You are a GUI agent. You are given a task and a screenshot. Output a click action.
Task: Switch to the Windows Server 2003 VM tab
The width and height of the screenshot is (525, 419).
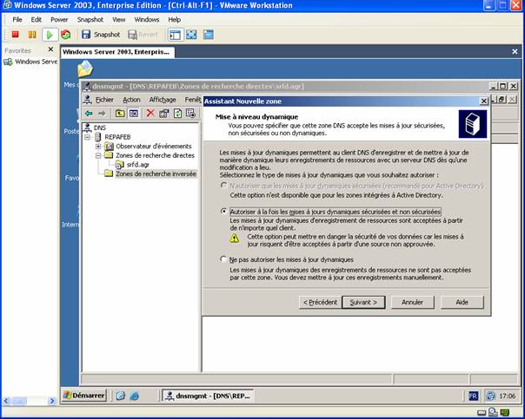(117, 52)
